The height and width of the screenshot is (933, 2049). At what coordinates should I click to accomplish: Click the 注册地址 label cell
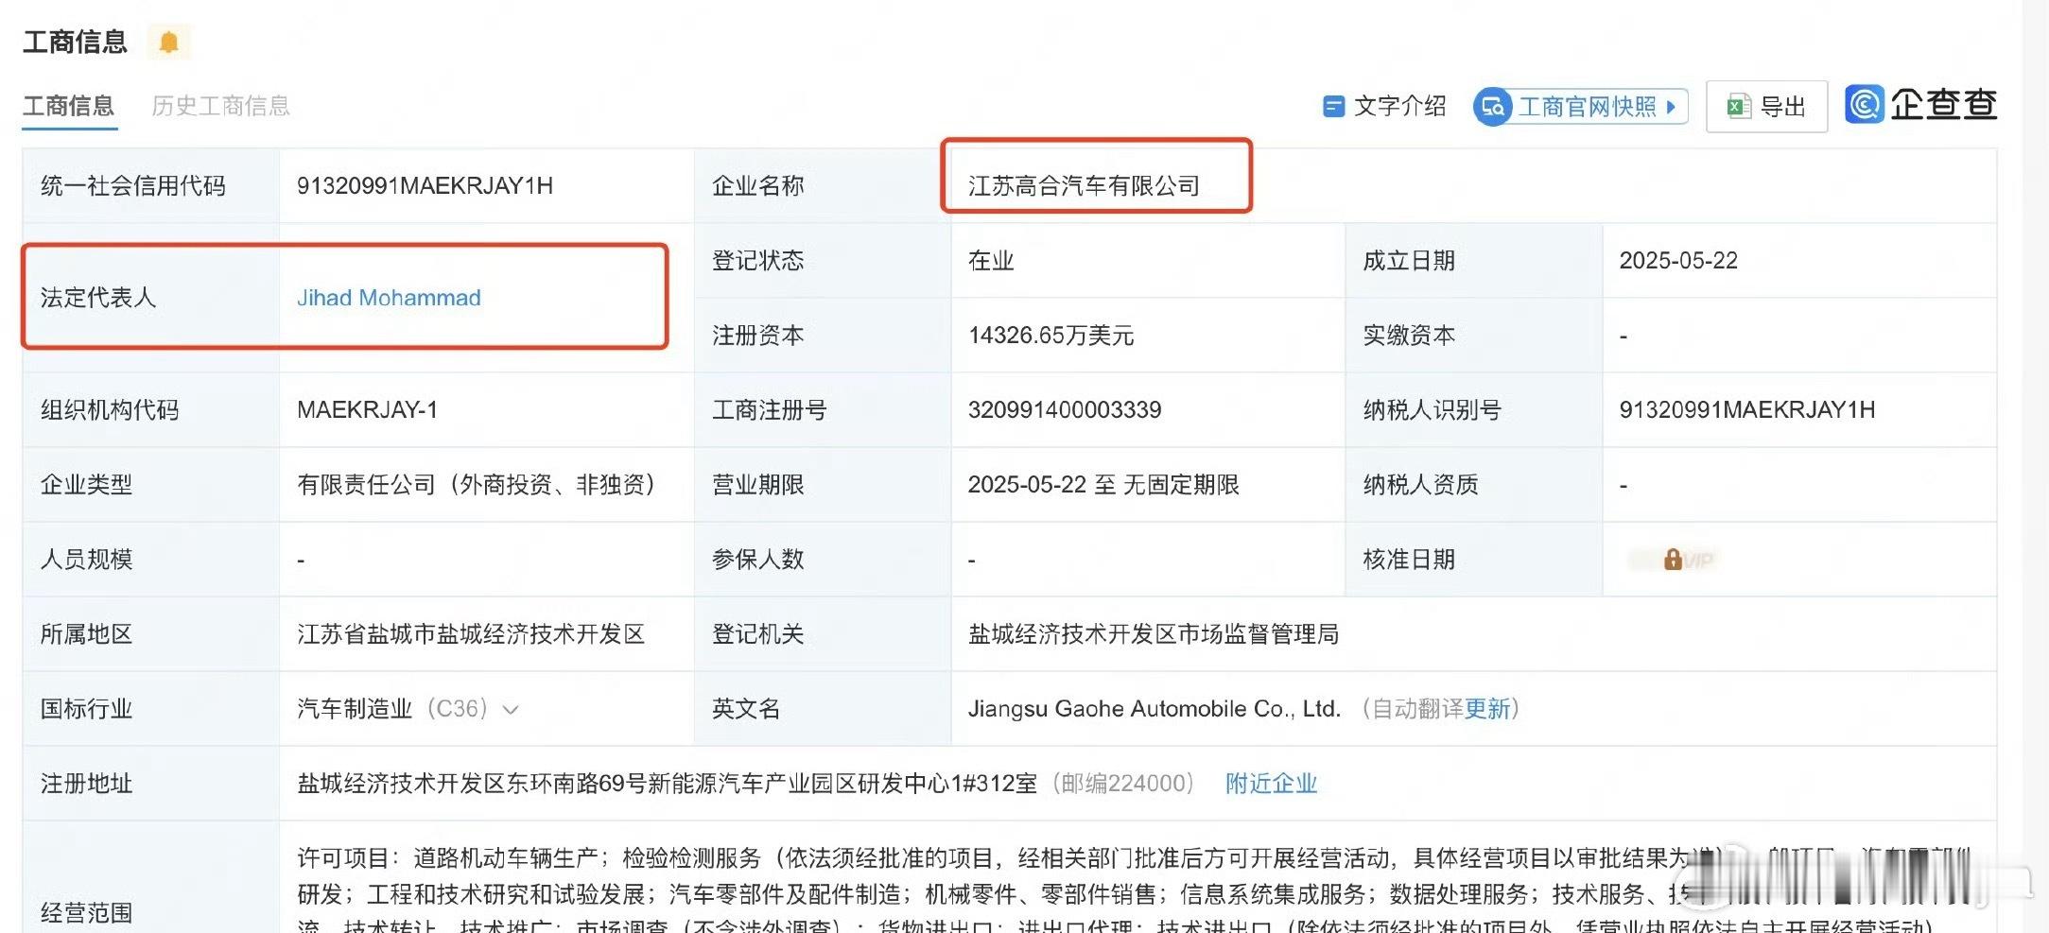[151, 784]
